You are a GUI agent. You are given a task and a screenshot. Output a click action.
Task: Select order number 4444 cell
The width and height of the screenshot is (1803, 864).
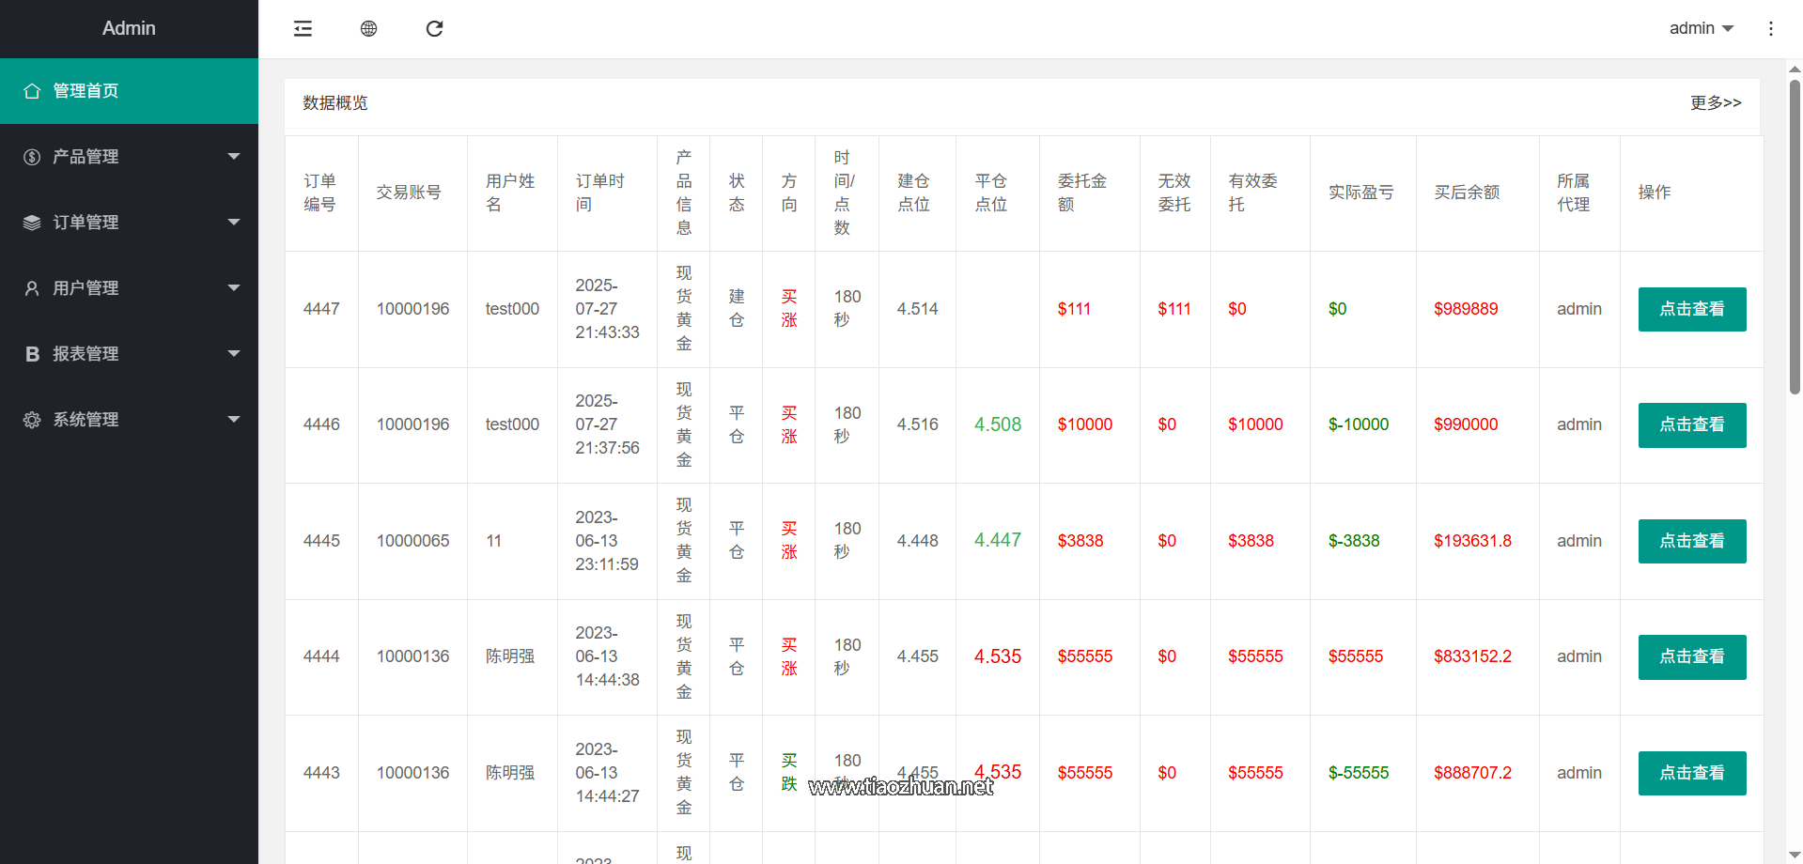point(321,657)
